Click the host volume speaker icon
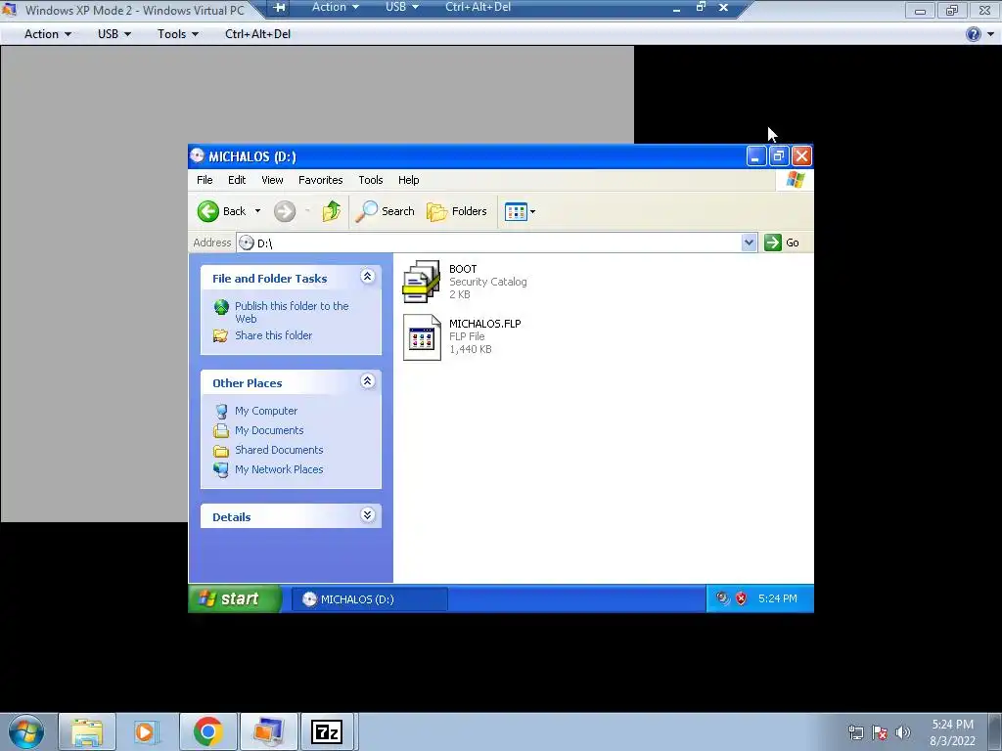This screenshot has height=751, width=1002. pyautogui.click(x=903, y=732)
